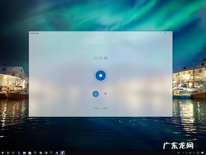Open the volume control in the tray
The height and width of the screenshot is (155, 206).
coord(194,153)
